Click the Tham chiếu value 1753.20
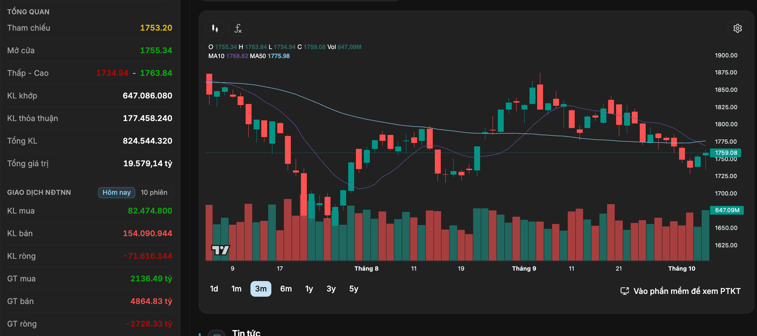 (156, 28)
